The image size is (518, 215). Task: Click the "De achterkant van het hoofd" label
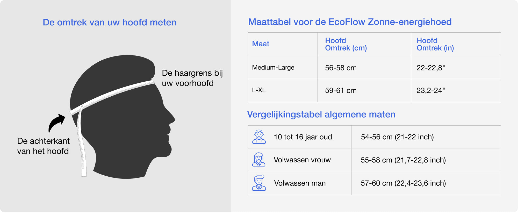click(x=43, y=146)
